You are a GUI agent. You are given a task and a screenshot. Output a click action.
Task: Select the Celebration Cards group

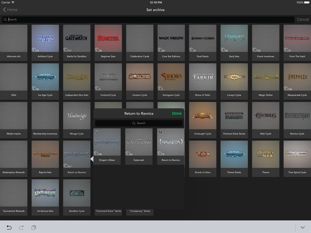(x=140, y=43)
